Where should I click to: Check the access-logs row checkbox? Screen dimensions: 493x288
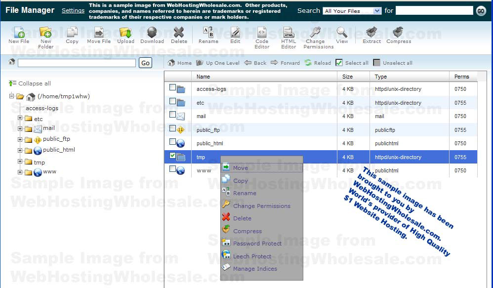click(x=172, y=87)
